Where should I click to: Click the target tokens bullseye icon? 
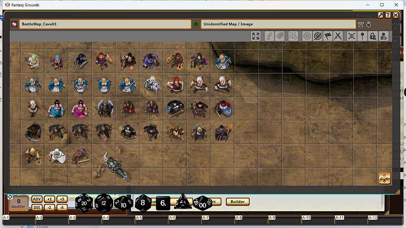point(307,36)
